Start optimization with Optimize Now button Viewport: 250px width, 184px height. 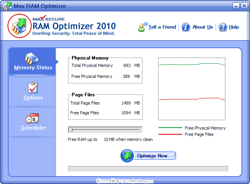(x=148, y=156)
